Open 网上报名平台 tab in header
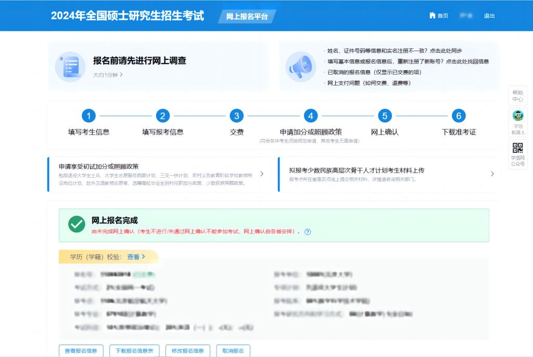This screenshot has width=533, height=357. pyautogui.click(x=247, y=16)
